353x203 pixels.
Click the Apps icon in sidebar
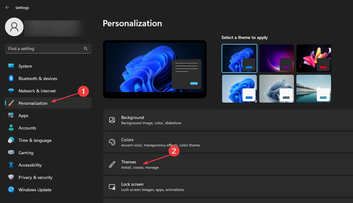pyautogui.click(x=11, y=115)
